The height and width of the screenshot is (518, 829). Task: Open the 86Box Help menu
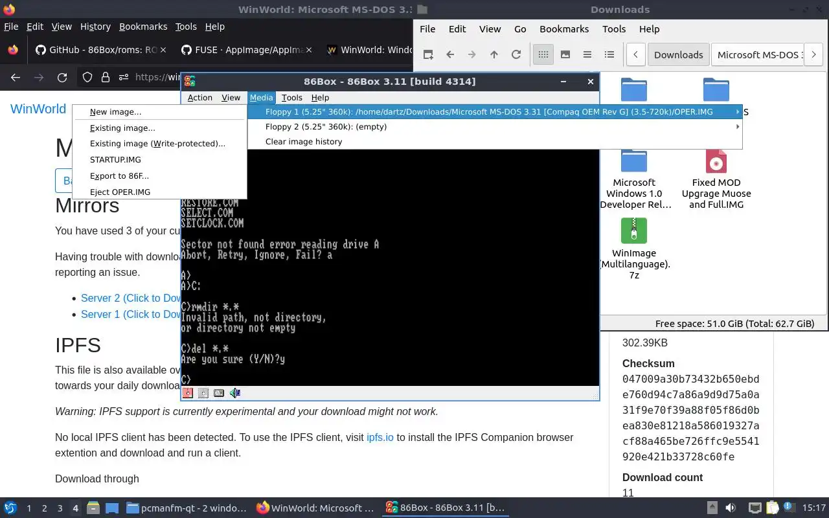(320, 97)
